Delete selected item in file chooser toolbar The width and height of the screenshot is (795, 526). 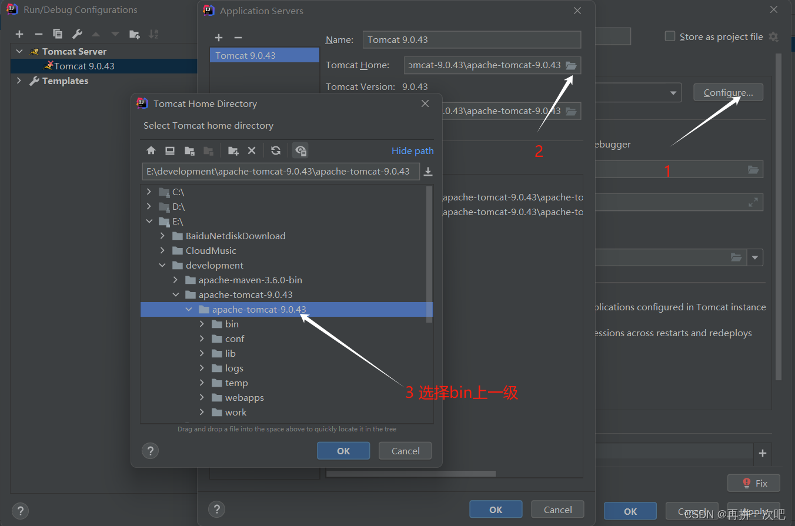tap(252, 150)
